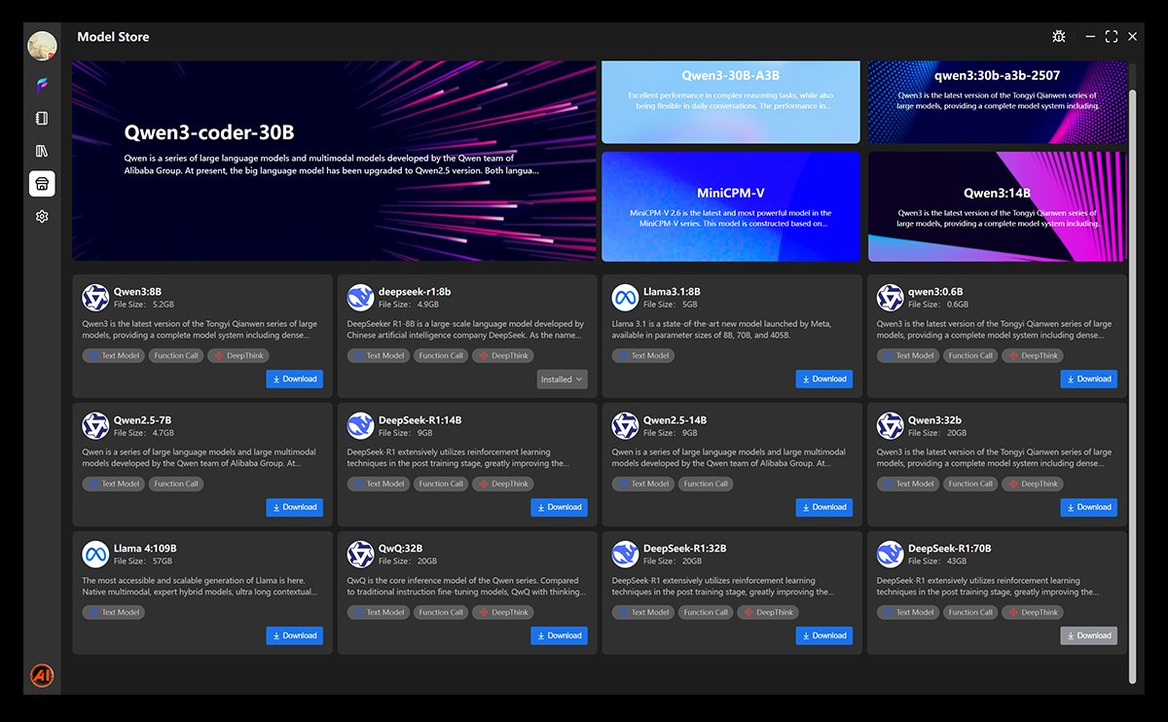Click the qwen3:0.6B model logo
The height and width of the screenshot is (722, 1168).
[890, 297]
